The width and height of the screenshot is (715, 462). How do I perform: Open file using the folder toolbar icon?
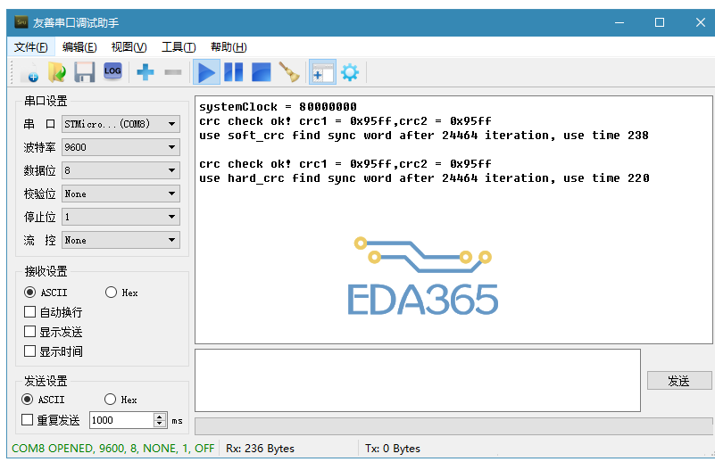click(57, 72)
